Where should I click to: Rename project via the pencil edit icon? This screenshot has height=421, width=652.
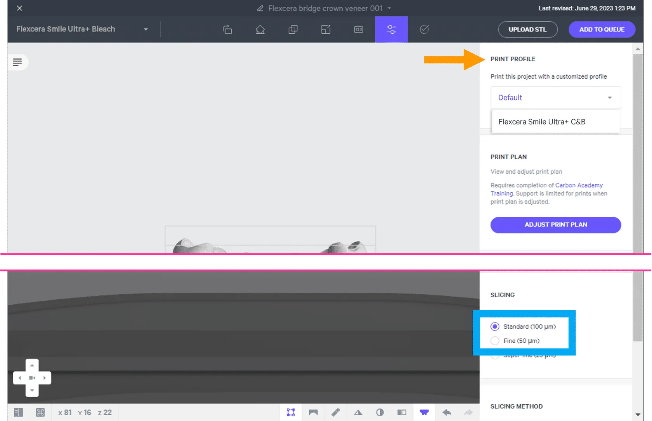(260, 8)
